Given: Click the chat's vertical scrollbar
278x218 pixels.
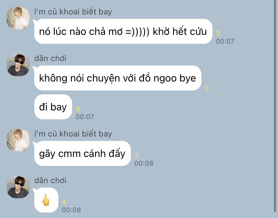Looking at the screenshot, I should point(275,106).
